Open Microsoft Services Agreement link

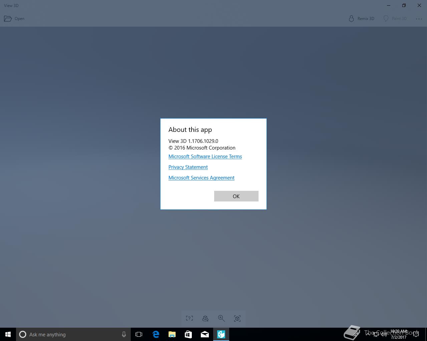pyautogui.click(x=201, y=178)
